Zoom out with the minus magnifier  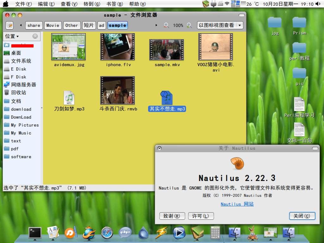166,25
